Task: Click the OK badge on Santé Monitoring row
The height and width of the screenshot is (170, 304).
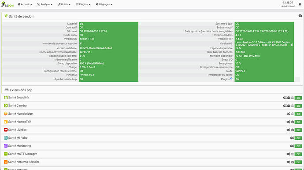Action: click(x=298, y=146)
